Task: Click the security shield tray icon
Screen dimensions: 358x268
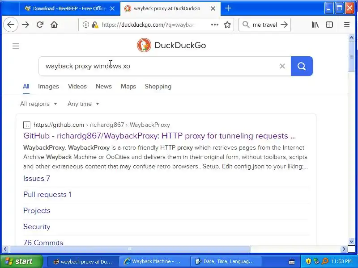Action: pos(308,261)
